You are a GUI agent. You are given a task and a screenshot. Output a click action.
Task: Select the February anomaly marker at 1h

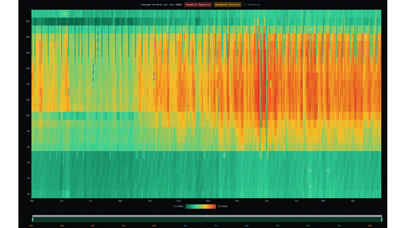pyautogui.click(x=310, y=186)
